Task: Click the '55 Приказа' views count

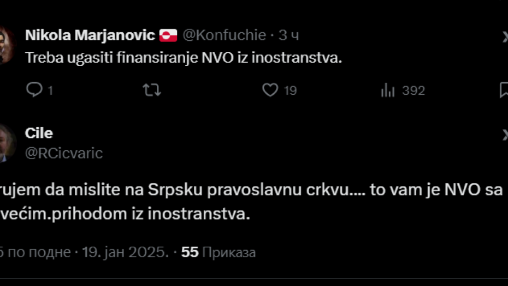Action: 218,252
